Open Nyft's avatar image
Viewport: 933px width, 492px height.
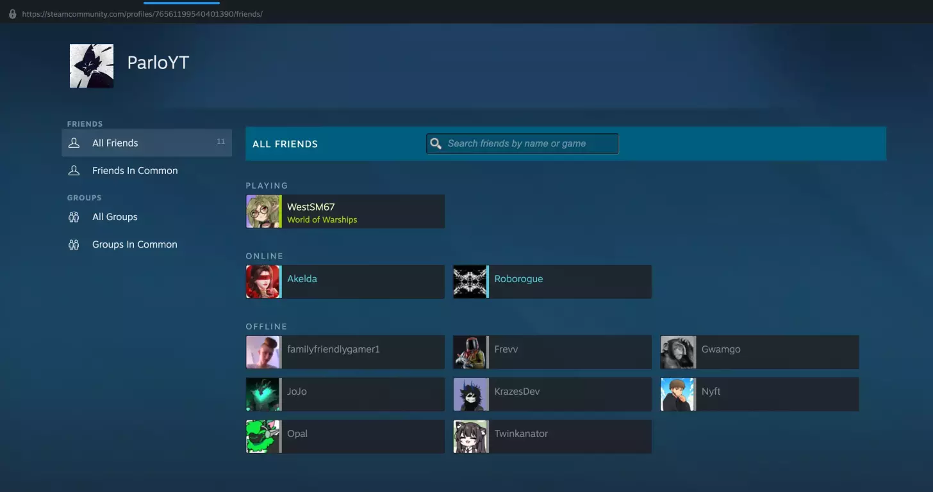(x=678, y=394)
